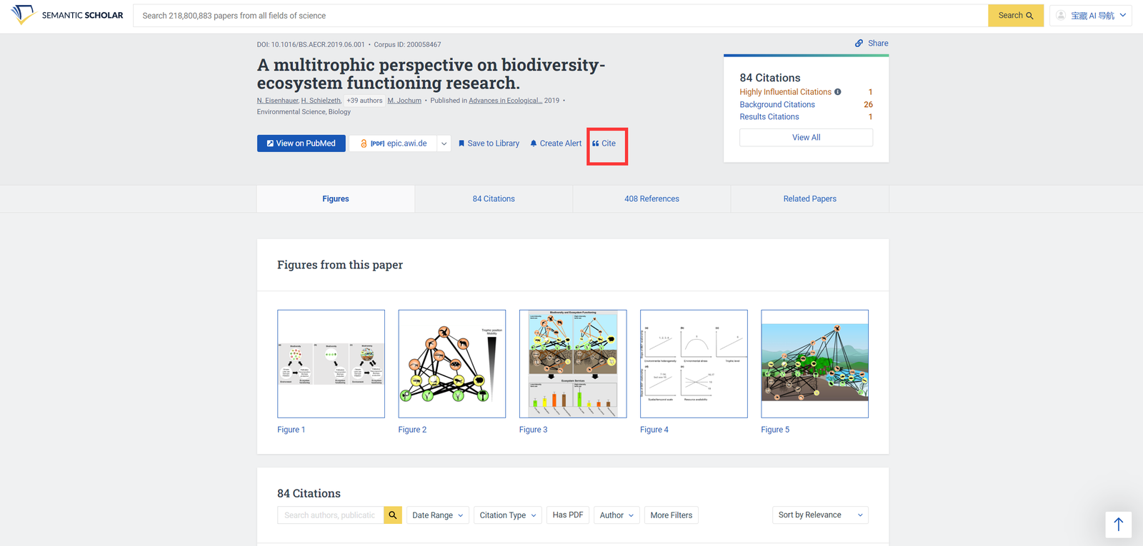
Task: Open Background Citations link
Action: point(777,105)
